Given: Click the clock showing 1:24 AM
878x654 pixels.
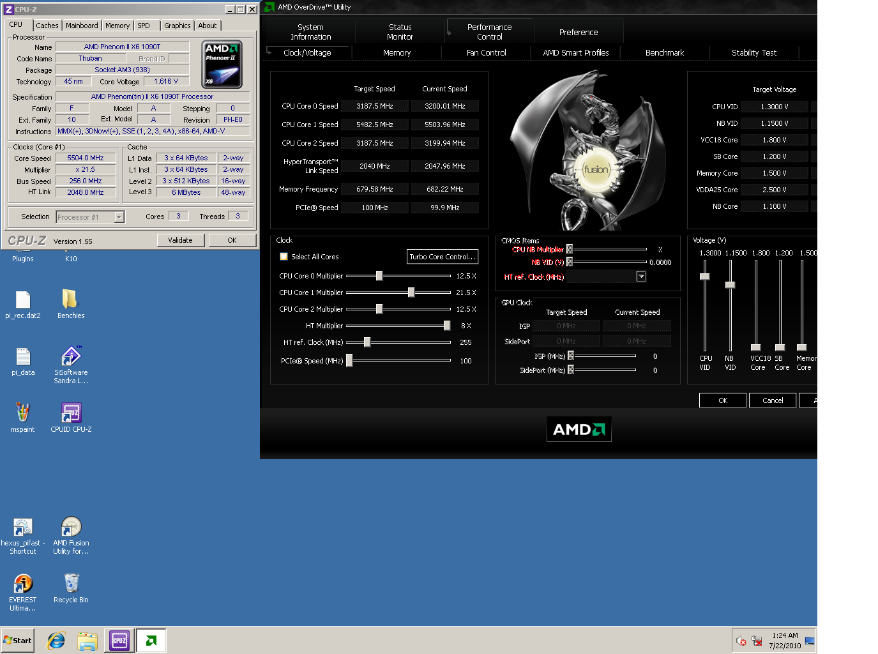Looking at the screenshot, I should (x=785, y=635).
